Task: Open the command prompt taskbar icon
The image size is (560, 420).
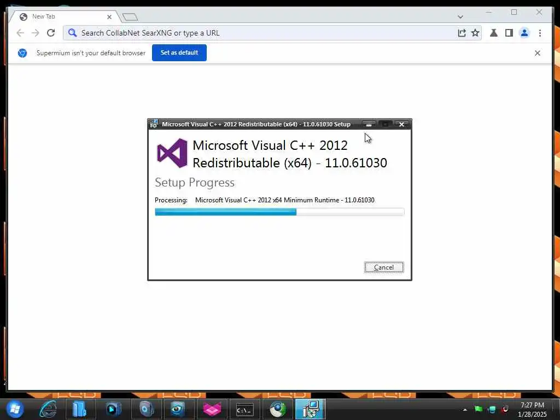Action: (244, 409)
